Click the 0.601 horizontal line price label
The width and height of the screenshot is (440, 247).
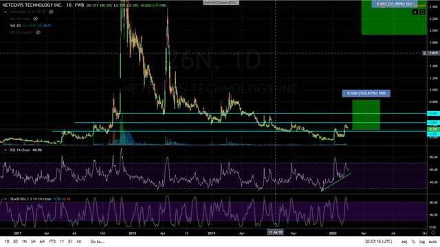coord(433,113)
